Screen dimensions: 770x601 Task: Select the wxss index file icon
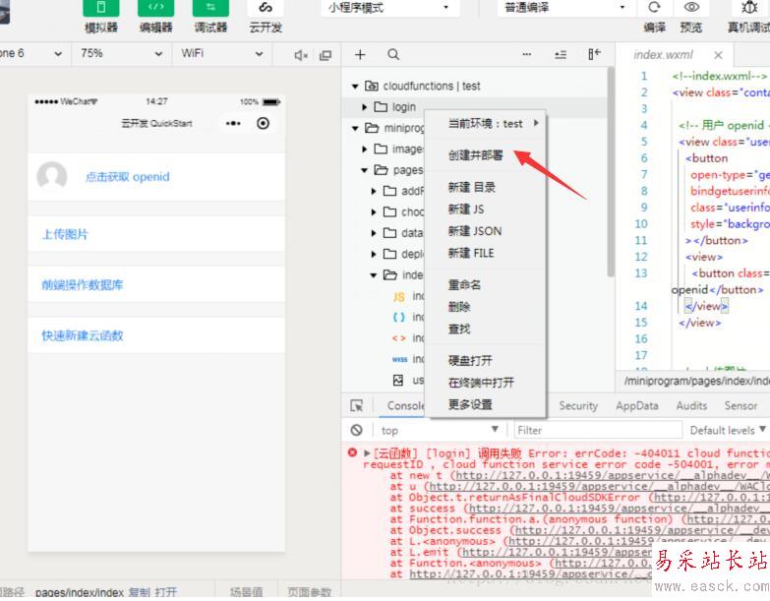tap(399, 359)
